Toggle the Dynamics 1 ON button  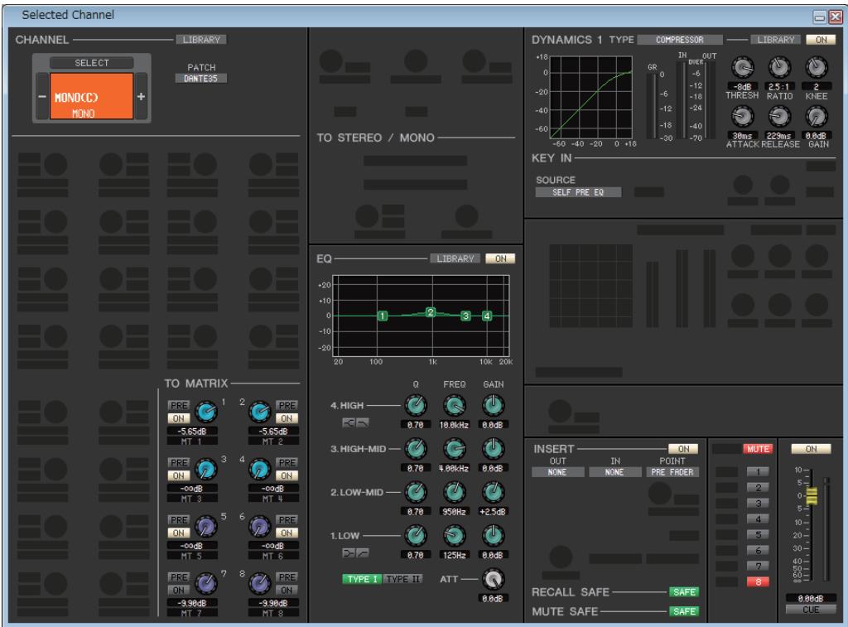[x=821, y=40]
